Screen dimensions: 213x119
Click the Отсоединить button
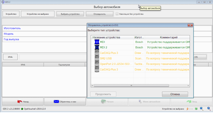click(100, 14)
